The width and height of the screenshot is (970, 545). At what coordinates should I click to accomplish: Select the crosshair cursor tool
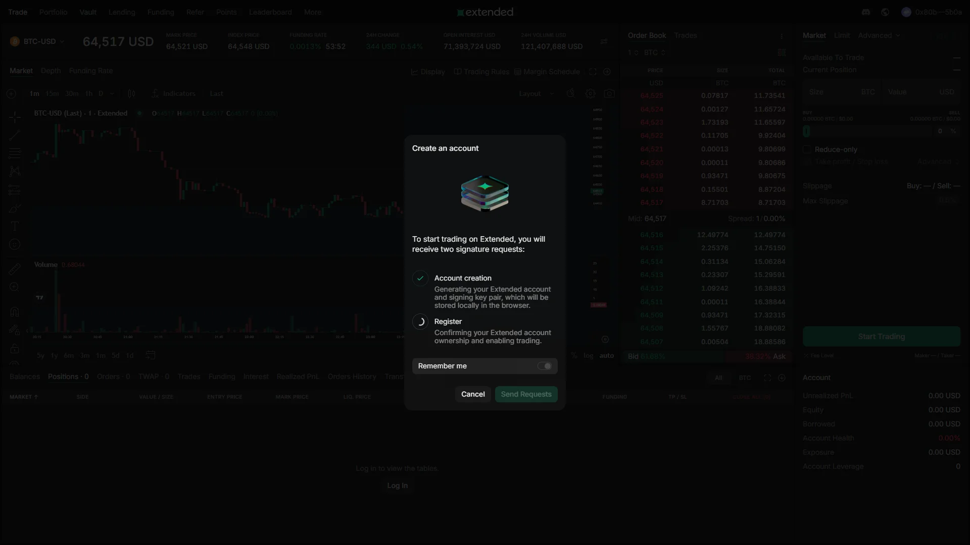point(15,117)
